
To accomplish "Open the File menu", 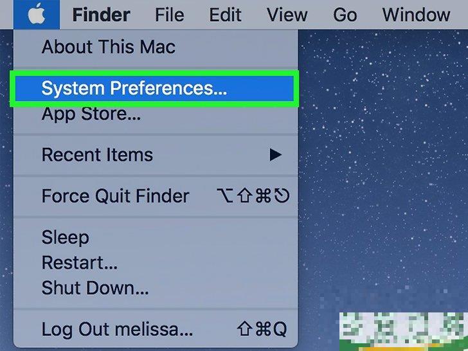I will 169,15.
